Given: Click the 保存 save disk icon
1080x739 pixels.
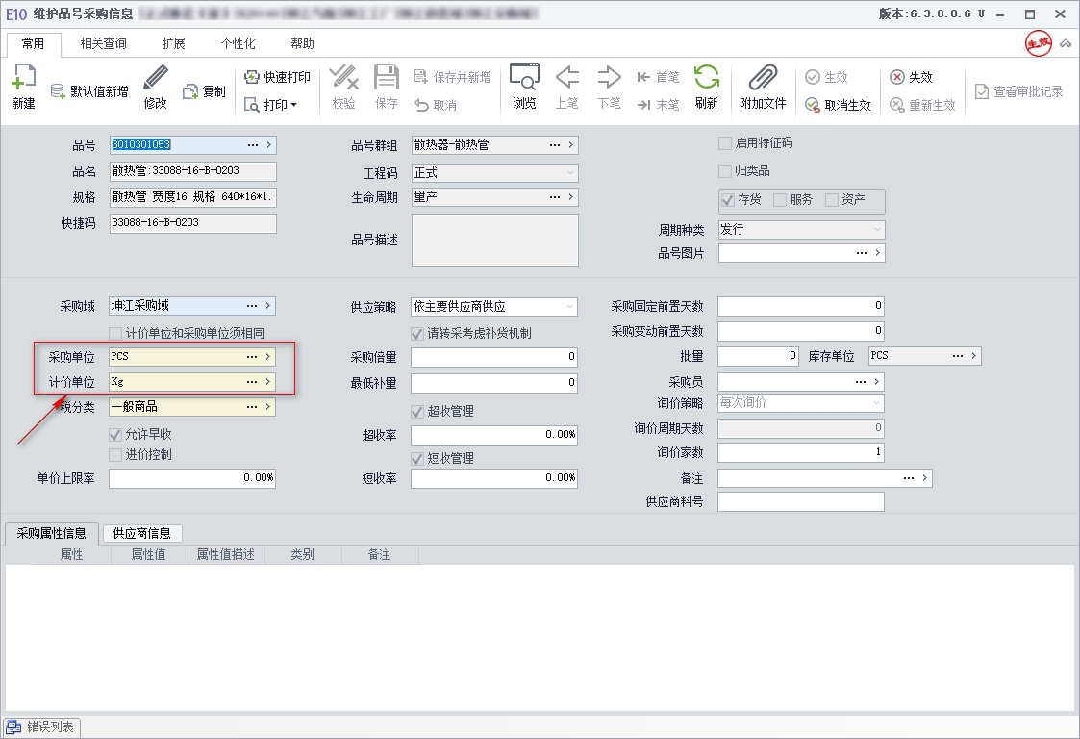Looking at the screenshot, I should click(387, 77).
